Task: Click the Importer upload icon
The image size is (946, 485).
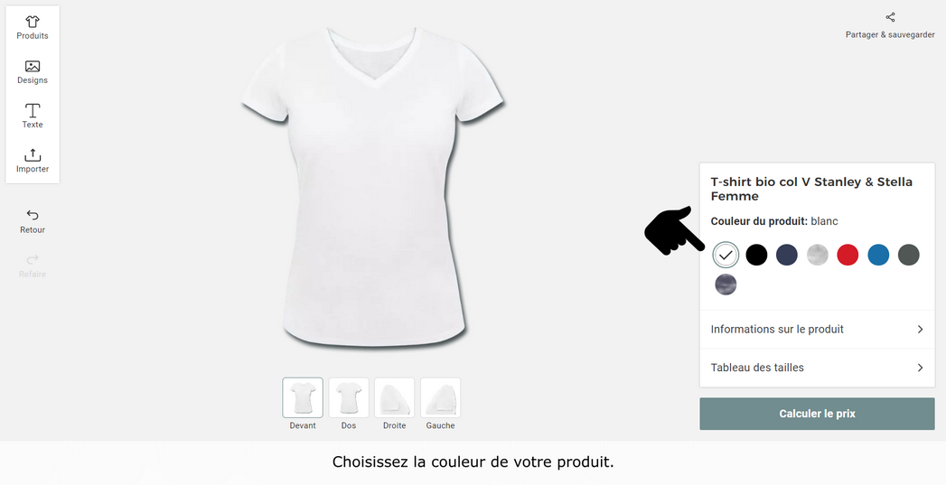Action: click(33, 155)
